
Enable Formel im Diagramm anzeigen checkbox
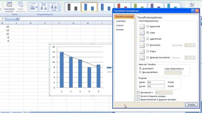(138, 96)
